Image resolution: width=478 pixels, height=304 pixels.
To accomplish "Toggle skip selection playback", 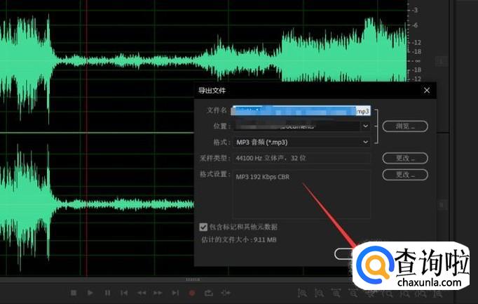I will coord(226,293).
